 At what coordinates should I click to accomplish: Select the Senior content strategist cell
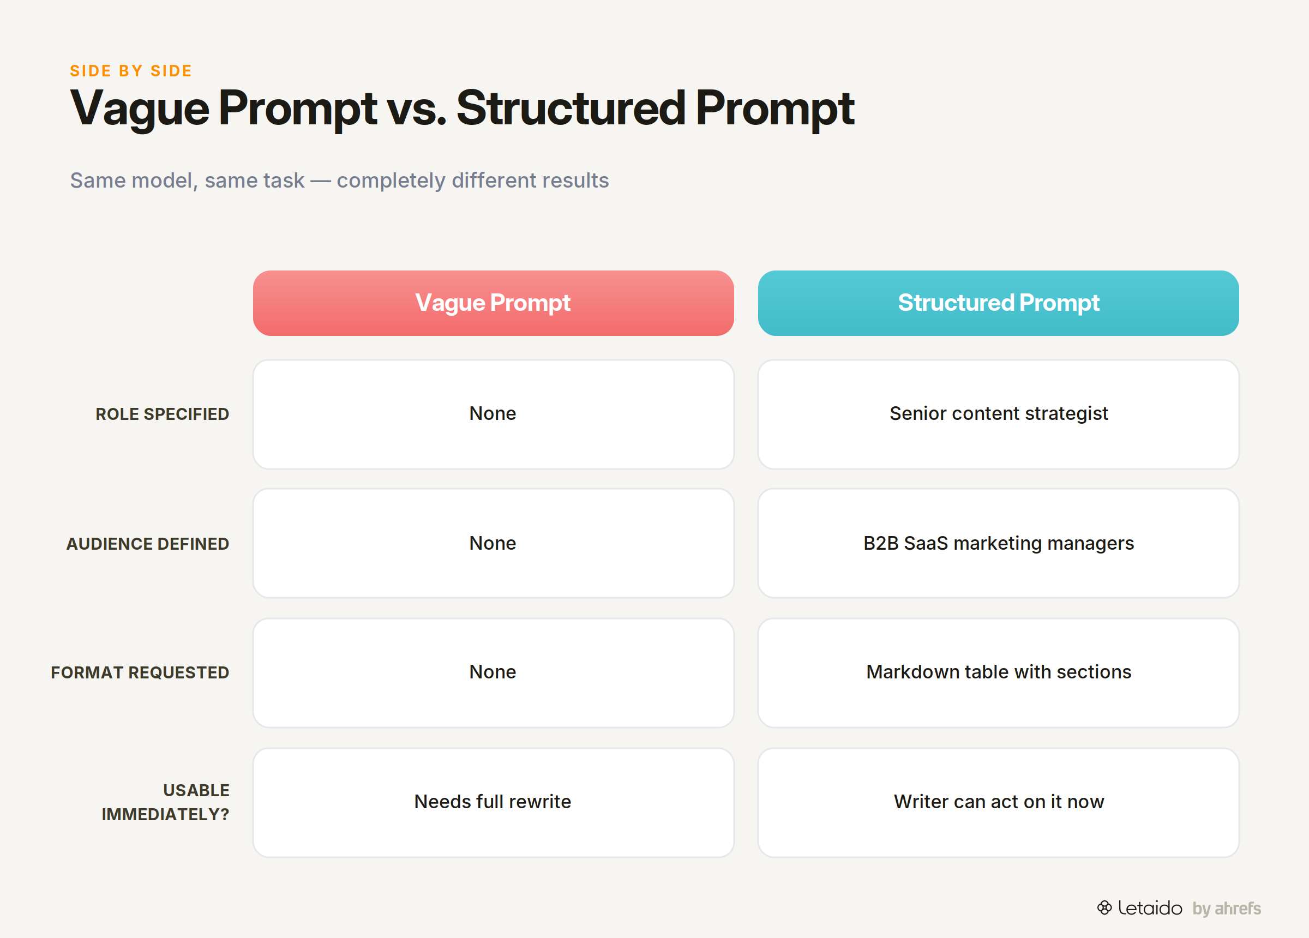(x=998, y=414)
